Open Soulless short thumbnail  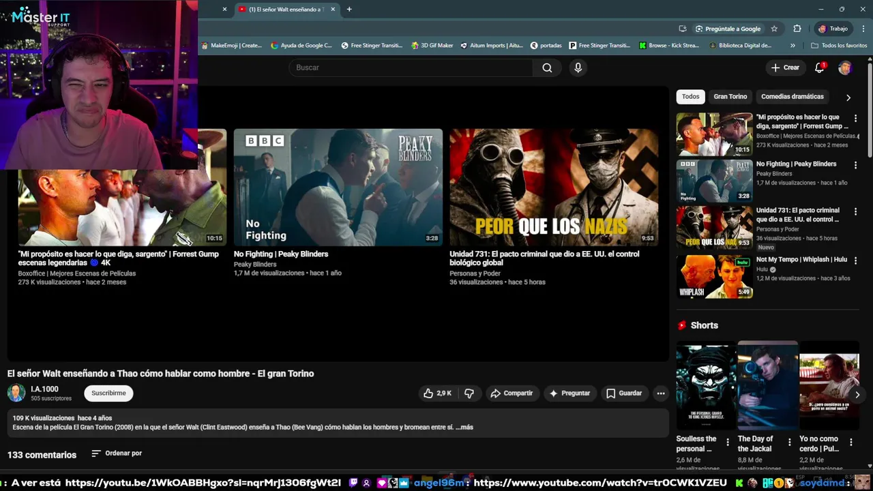pyautogui.click(x=706, y=385)
